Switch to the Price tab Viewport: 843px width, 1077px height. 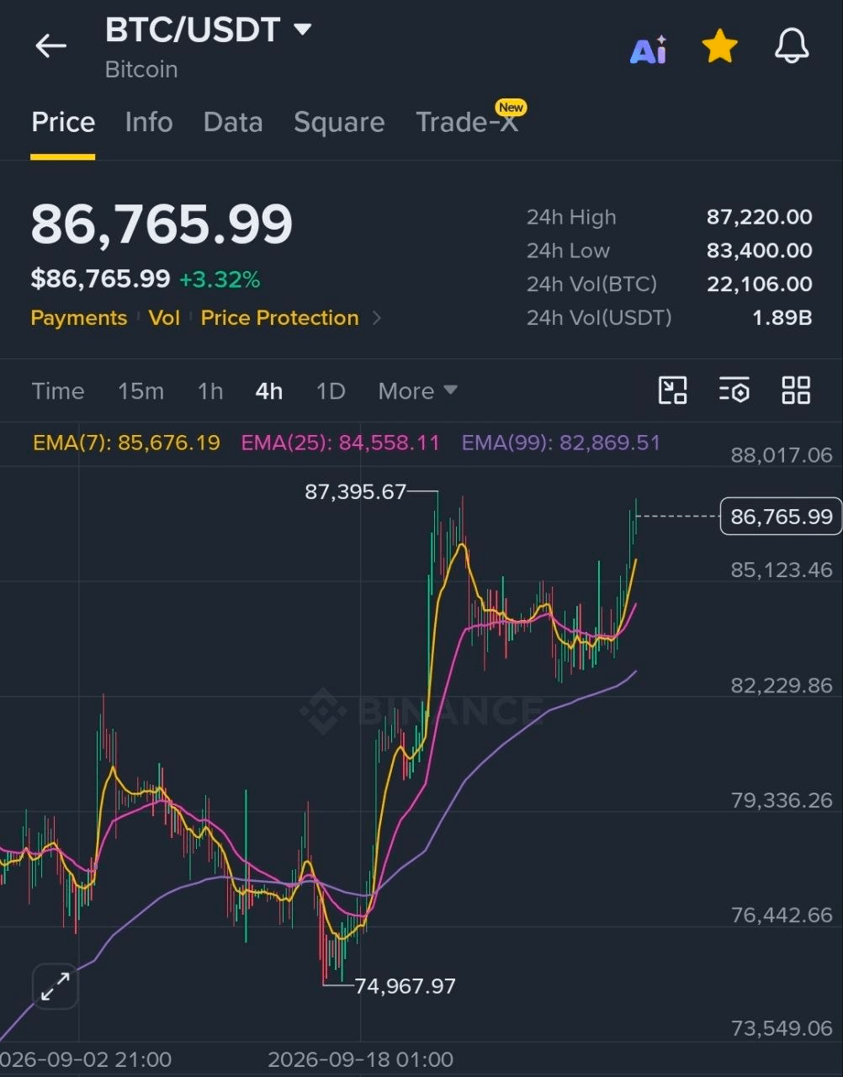[63, 123]
